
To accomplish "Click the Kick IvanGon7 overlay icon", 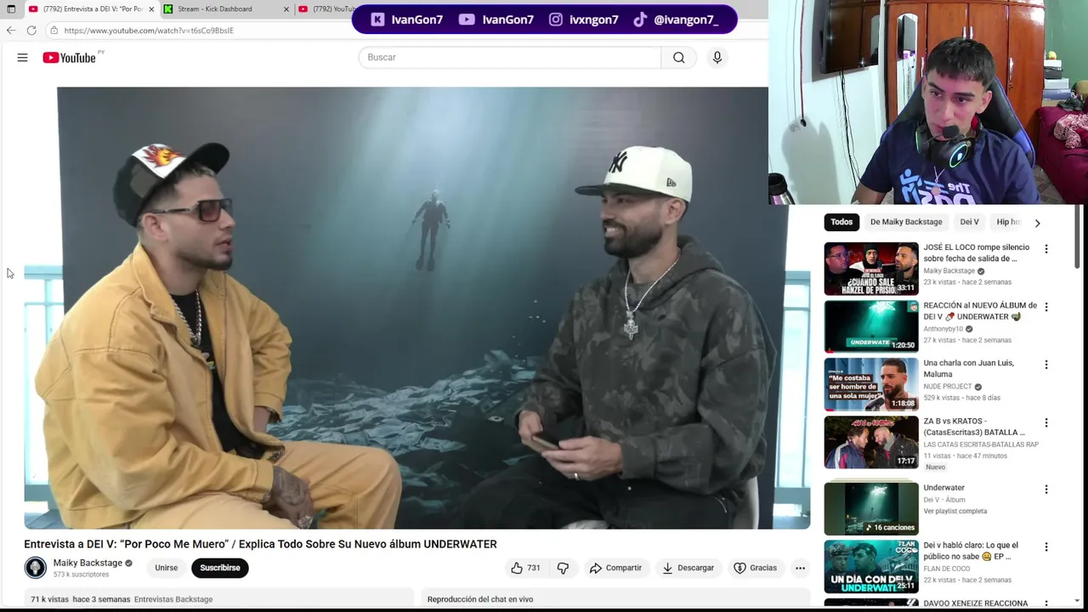I will click(x=377, y=20).
